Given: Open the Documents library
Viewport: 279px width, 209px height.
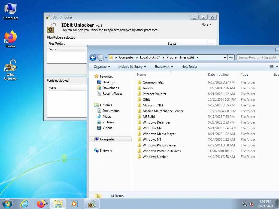Looking at the screenshot, I should [x=111, y=111].
